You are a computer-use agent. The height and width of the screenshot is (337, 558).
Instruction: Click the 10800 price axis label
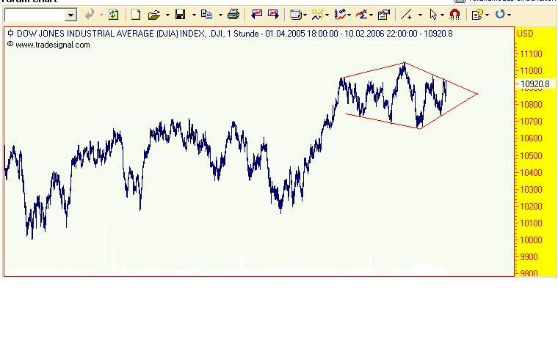[x=531, y=105]
